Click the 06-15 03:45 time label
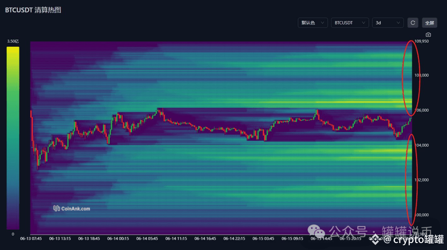The image size is (447, 250). click(263, 238)
